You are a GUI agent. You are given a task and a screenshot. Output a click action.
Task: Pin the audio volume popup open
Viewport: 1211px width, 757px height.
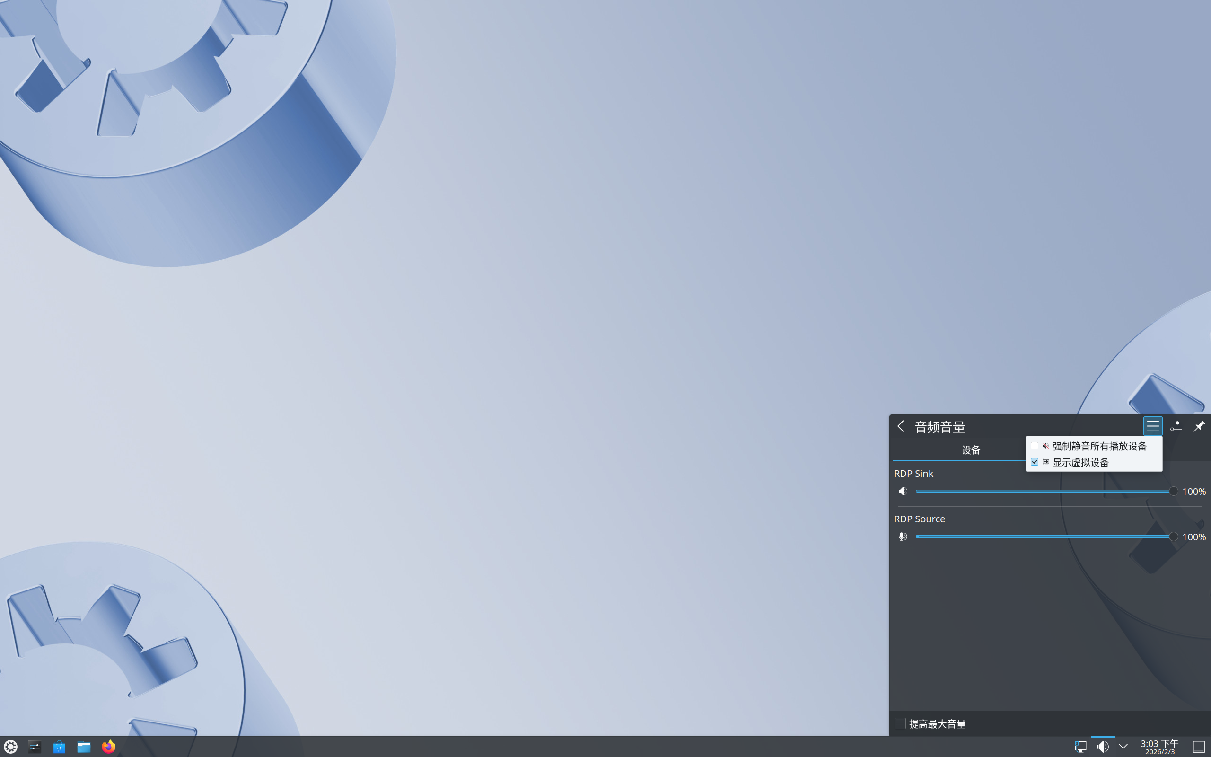(x=1199, y=426)
